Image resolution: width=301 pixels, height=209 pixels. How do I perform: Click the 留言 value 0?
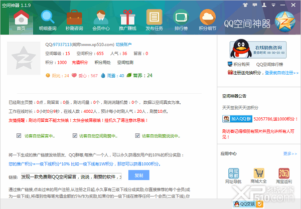(x=147, y=54)
